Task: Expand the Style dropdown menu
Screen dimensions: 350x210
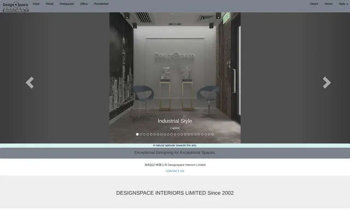Action: coord(343,4)
